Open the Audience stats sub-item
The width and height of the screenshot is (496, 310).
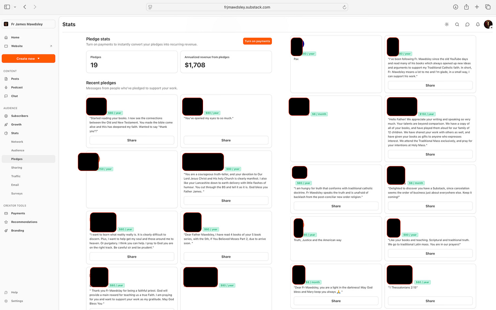(29, 150)
